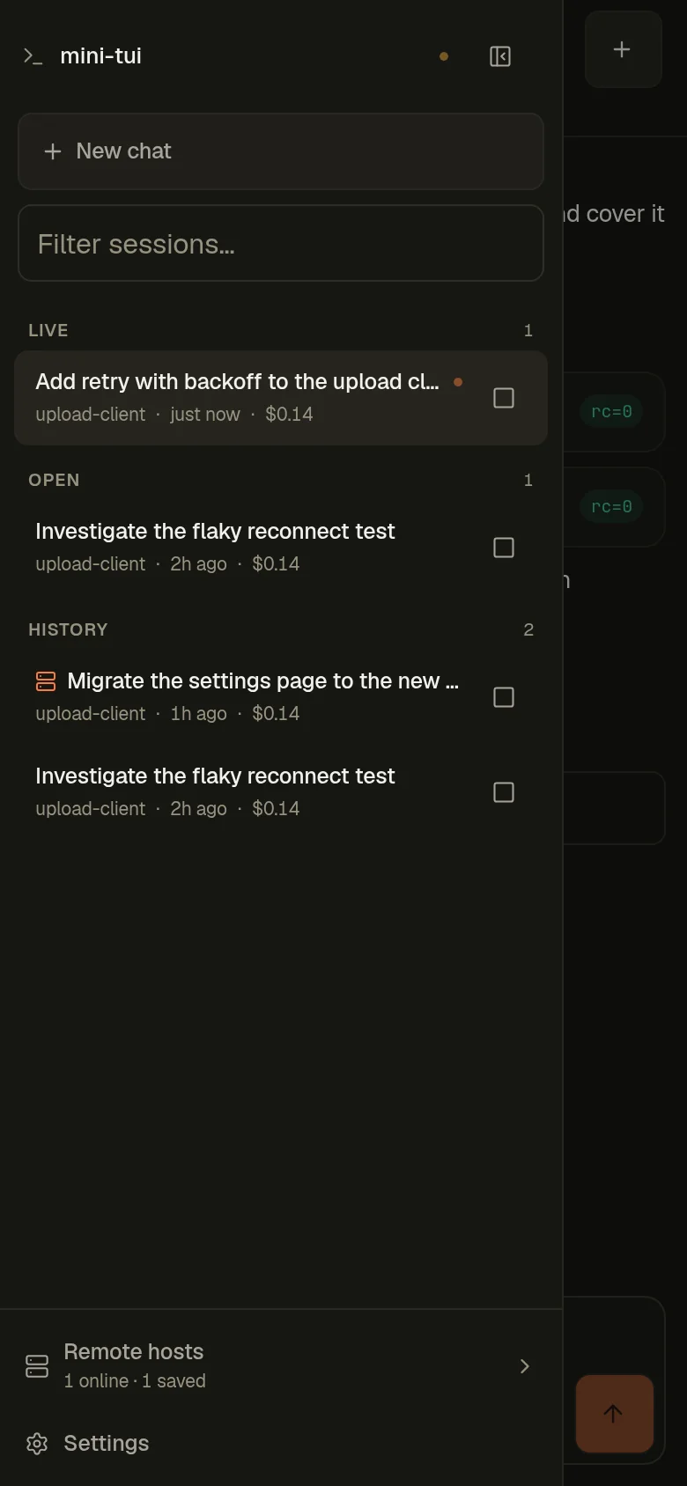
Task: Open the Settings entry
Action: (x=281, y=1443)
